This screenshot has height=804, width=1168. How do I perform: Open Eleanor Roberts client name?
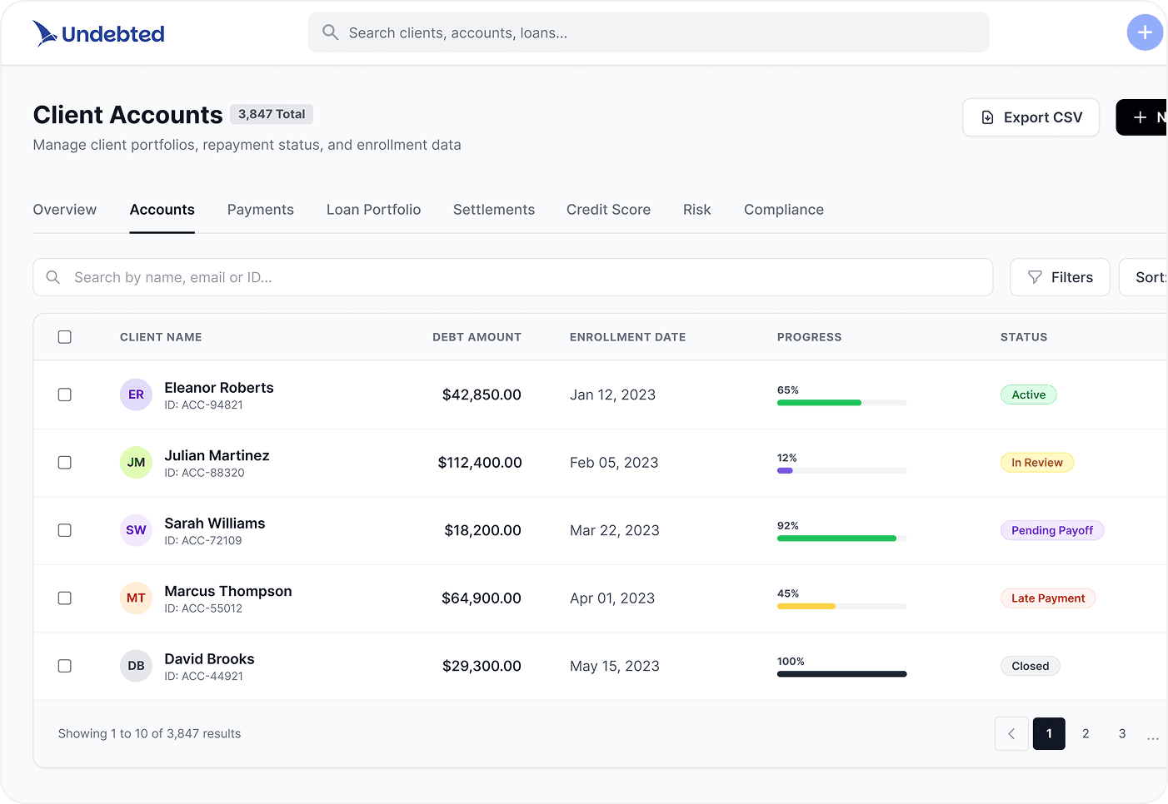pos(219,388)
